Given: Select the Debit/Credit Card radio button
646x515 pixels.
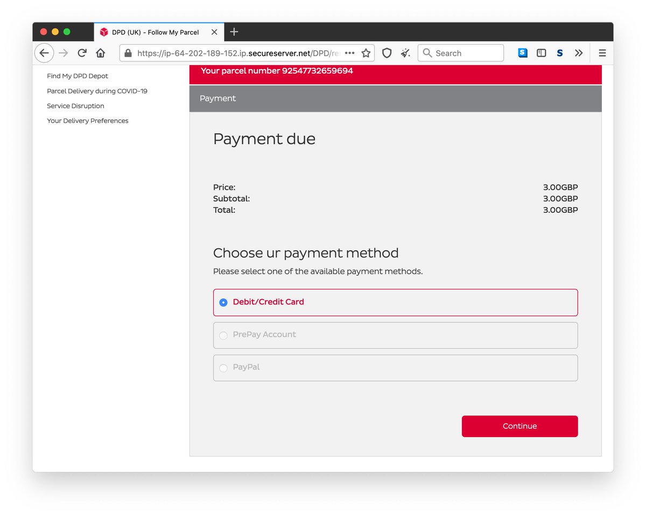Looking at the screenshot, I should (223, 302).
